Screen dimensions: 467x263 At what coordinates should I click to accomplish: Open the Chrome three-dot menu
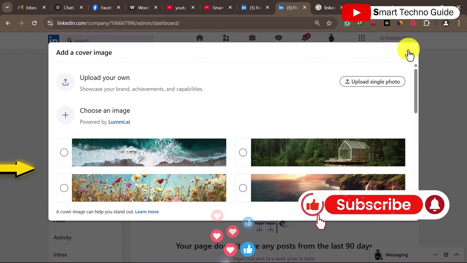(459, 23)
